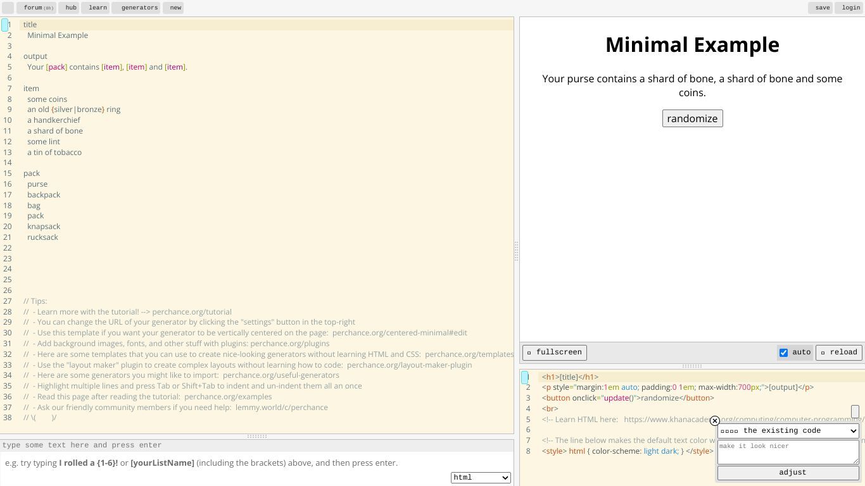Click the perchance.org/tutorial comment line
Image resolution: width=865 pixels, height=486 pixels.
click(127, 312)
